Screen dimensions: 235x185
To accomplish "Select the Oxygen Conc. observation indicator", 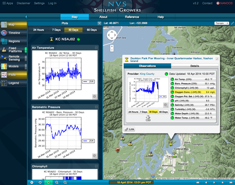I will pyautogui.click(x=172, y=92).
